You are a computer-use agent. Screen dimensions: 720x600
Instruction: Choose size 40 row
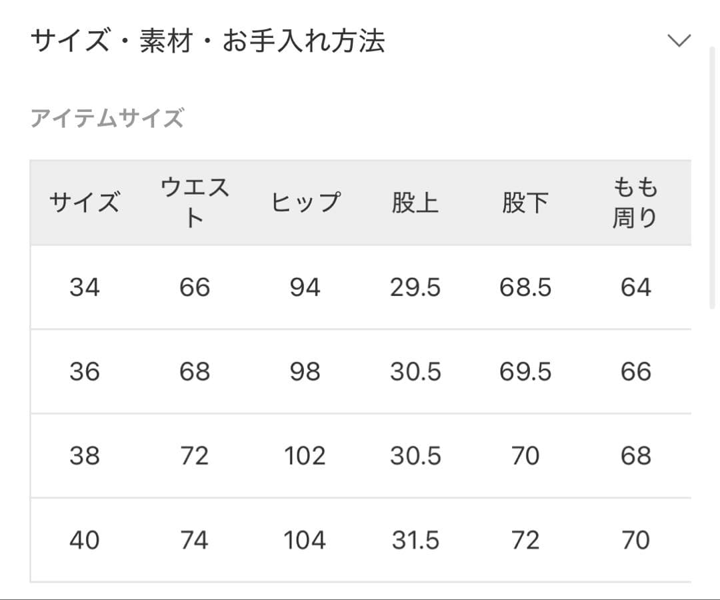(85, 540)
